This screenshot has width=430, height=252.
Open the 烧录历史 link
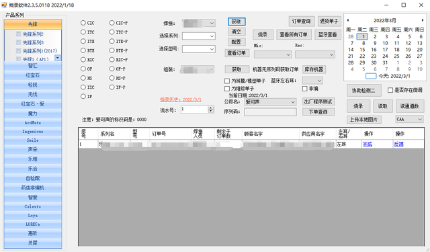(181, 100)
